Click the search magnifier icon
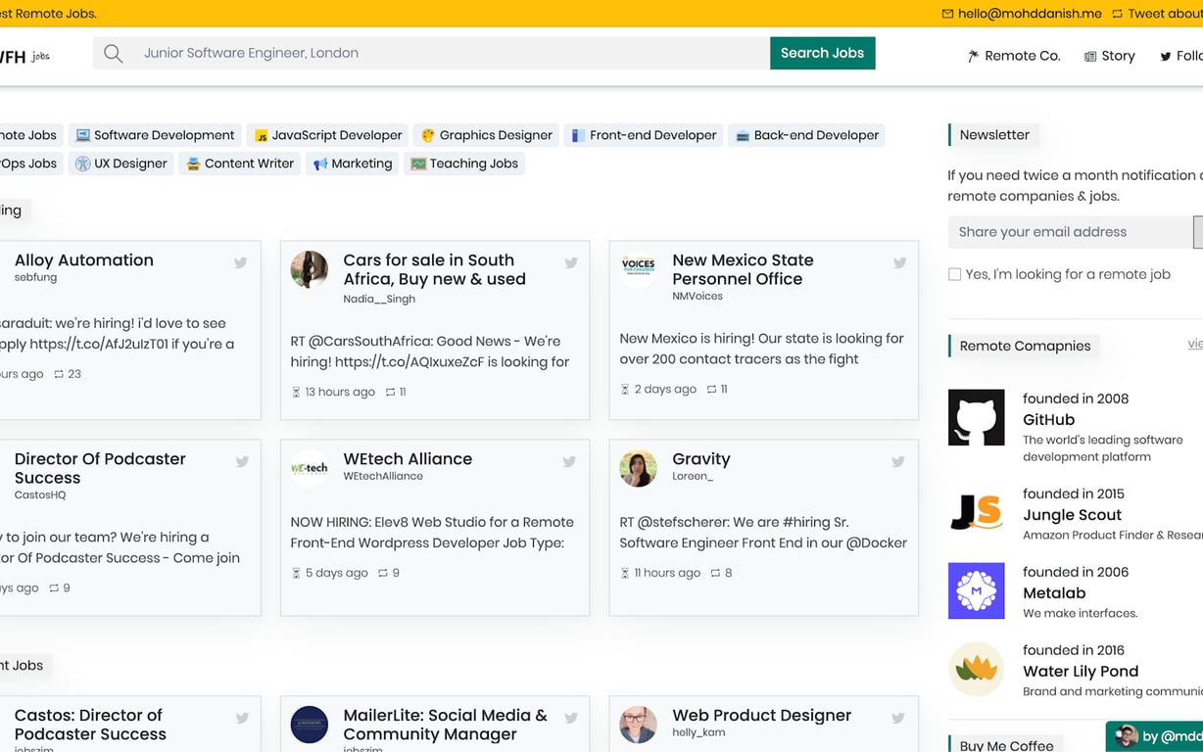The width and height of the screenshot is (1203, 752). [113, 53]
